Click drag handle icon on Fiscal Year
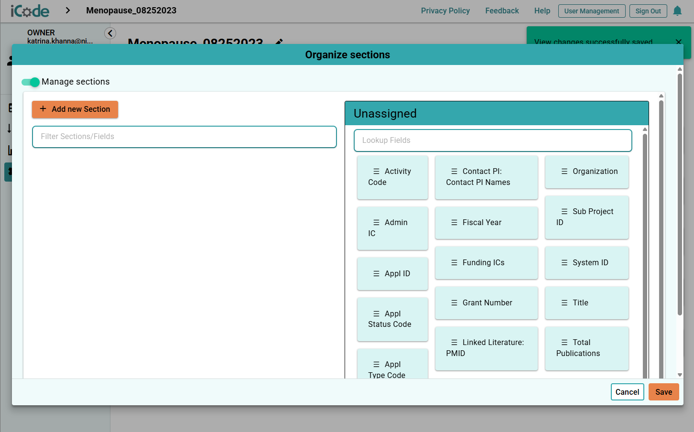The image size is (694, 432). (x=454, y=222)
